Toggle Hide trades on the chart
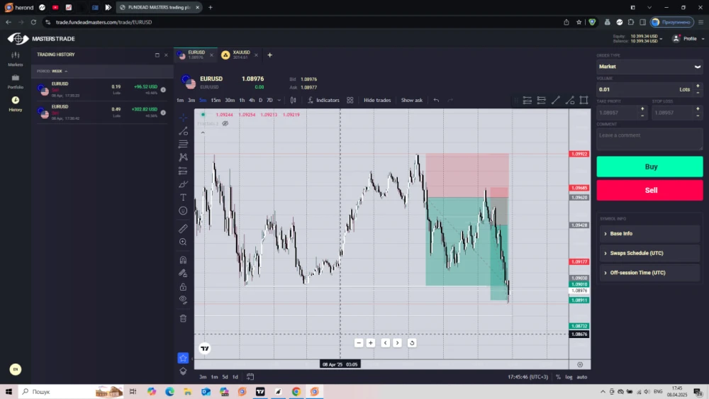Image resolution: width=709 pixels, height=399 pixels. [x=377, y=101]
